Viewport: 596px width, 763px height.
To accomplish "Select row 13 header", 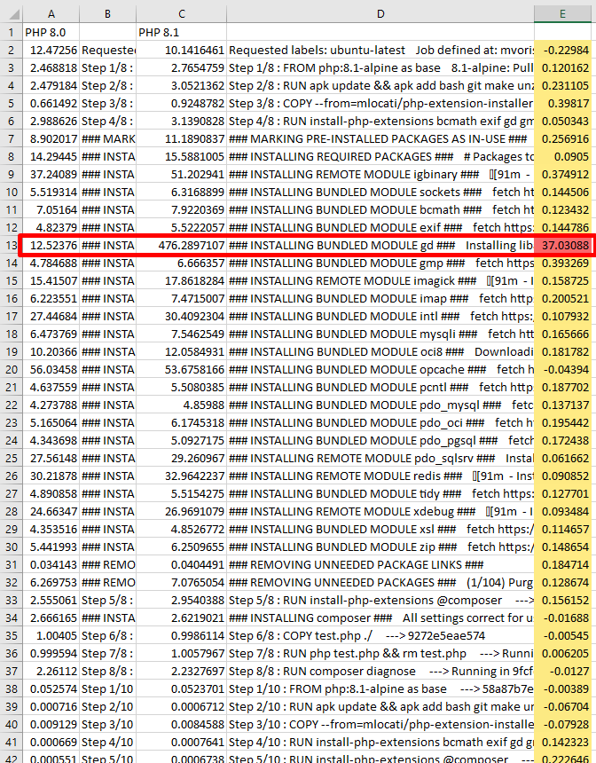I will point(12,245).
